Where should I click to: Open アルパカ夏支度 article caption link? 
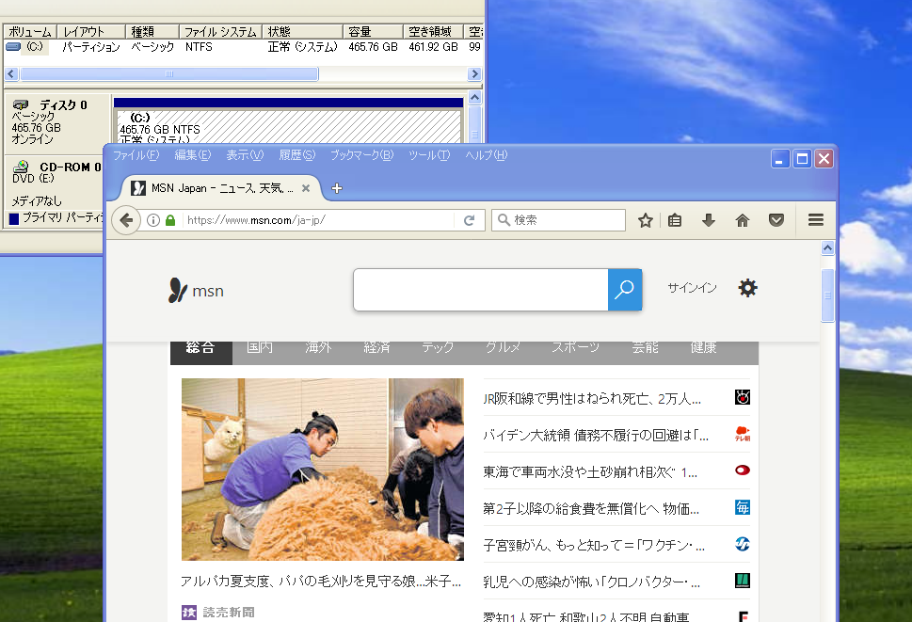pos(321,582)
